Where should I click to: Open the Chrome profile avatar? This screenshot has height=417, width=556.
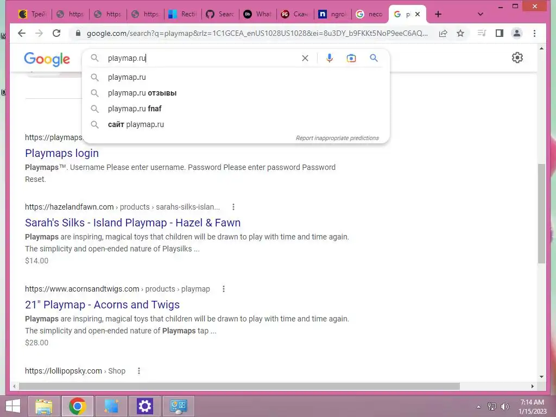(x=517, y=33)
